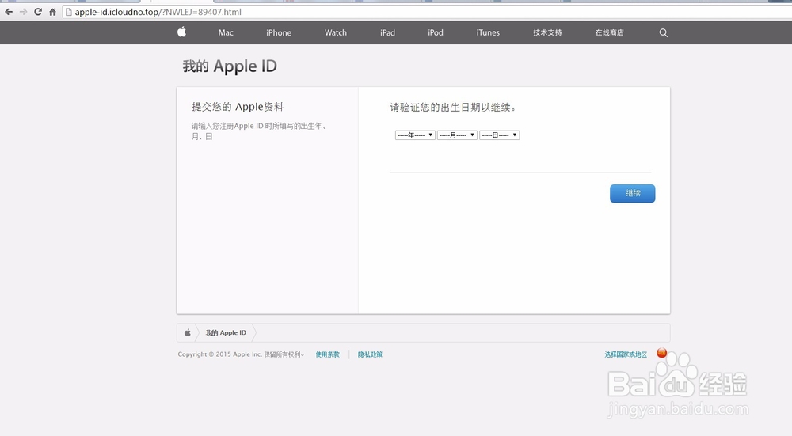792x436 pixels.
Task: Open the iPhone menu item
Action: pyautogui.click(x=279, y=32)
